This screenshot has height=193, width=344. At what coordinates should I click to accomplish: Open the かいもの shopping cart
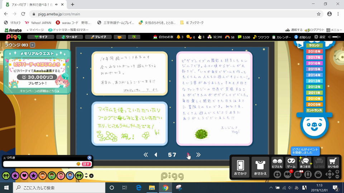point(333,163)
